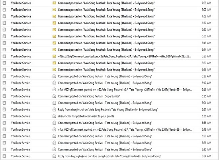Tick the checkbox for the 6:36 AM message
This screenshot has height=160, width=219.
click(x=4, y=56)
